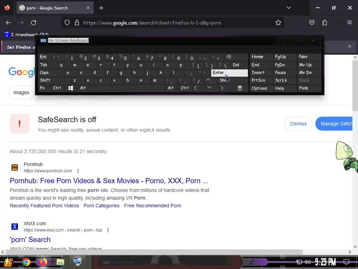The image size is (358, 269).
Task: Expand the list all tabs chevron
Action: (288, 8)
